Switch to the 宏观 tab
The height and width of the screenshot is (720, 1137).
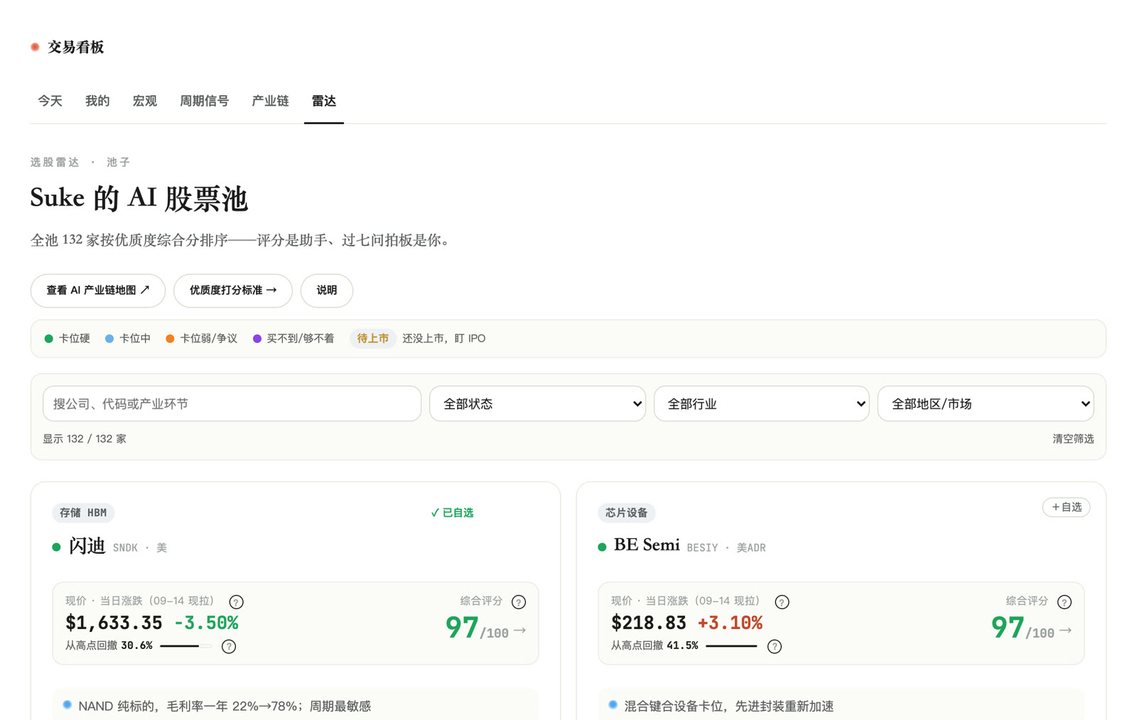[145, 101]
